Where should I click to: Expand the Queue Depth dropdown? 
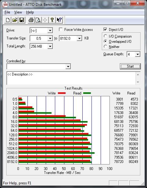(x=138, y=54)
